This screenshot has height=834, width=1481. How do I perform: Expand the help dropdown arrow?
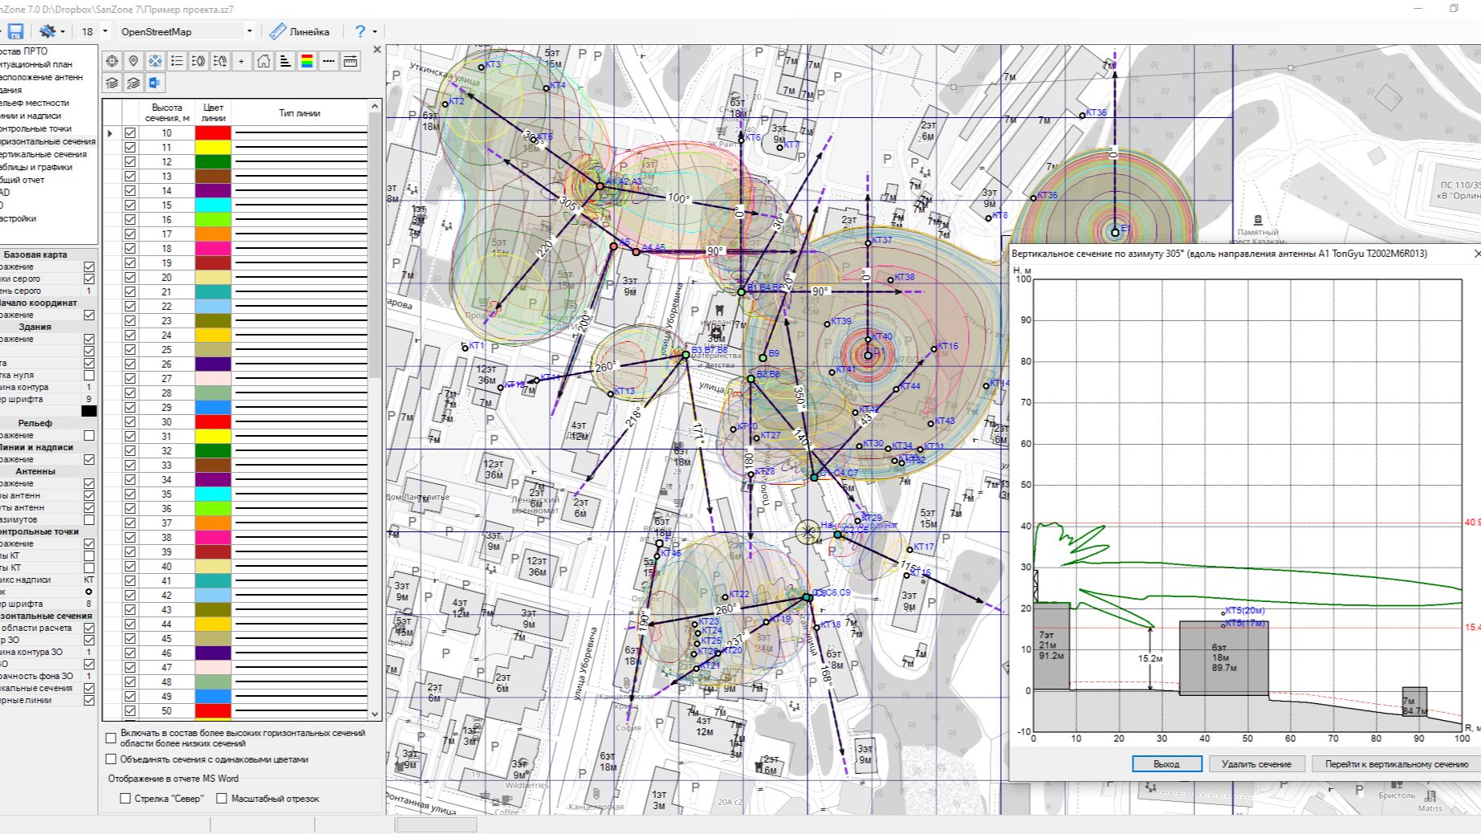(x=374, y=32)
